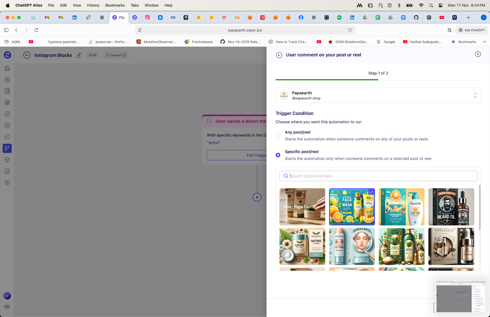490x317 pixels.
Task: Open the chat bubbles sidebar icon
Action: (x=7, y=137)
